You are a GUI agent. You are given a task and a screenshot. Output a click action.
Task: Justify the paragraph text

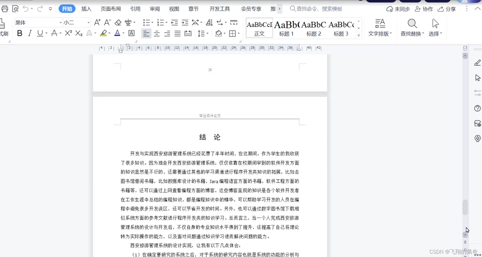pos(177,33)
